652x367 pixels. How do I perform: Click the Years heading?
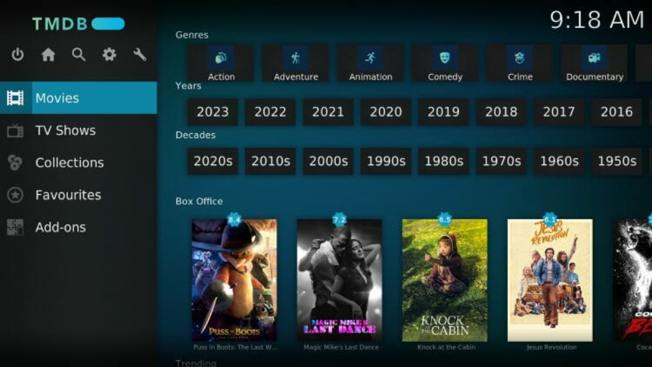pos(188,86)
